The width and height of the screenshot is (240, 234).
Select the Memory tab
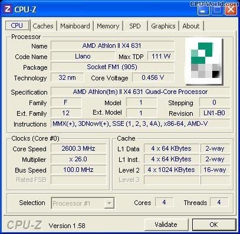point(108,26)
